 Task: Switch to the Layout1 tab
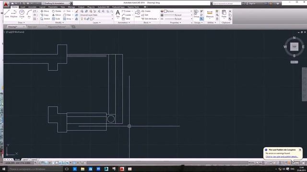tap(25, 160)
